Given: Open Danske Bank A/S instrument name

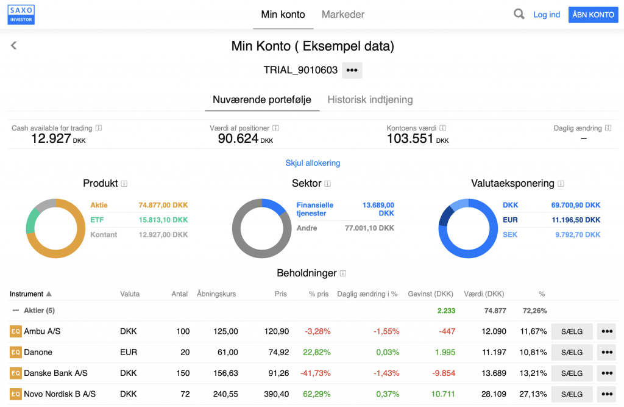Looking at the screenshot, I should tap(55, 373).
